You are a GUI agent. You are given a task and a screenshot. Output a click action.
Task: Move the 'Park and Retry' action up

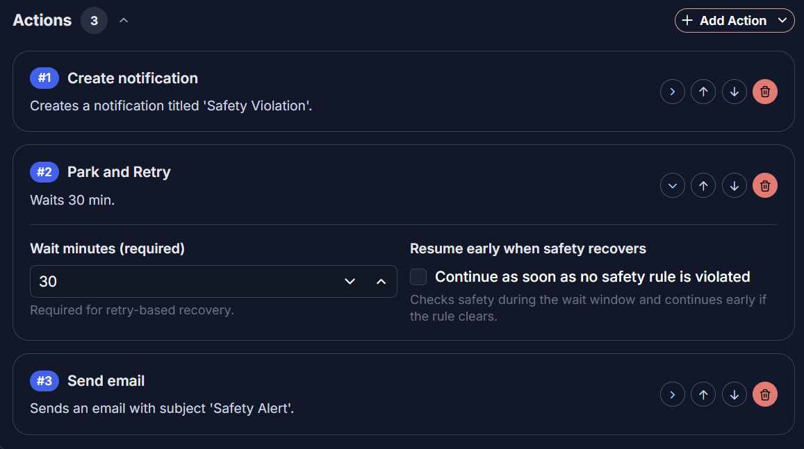pyautogui.click(x=703, y=185)
